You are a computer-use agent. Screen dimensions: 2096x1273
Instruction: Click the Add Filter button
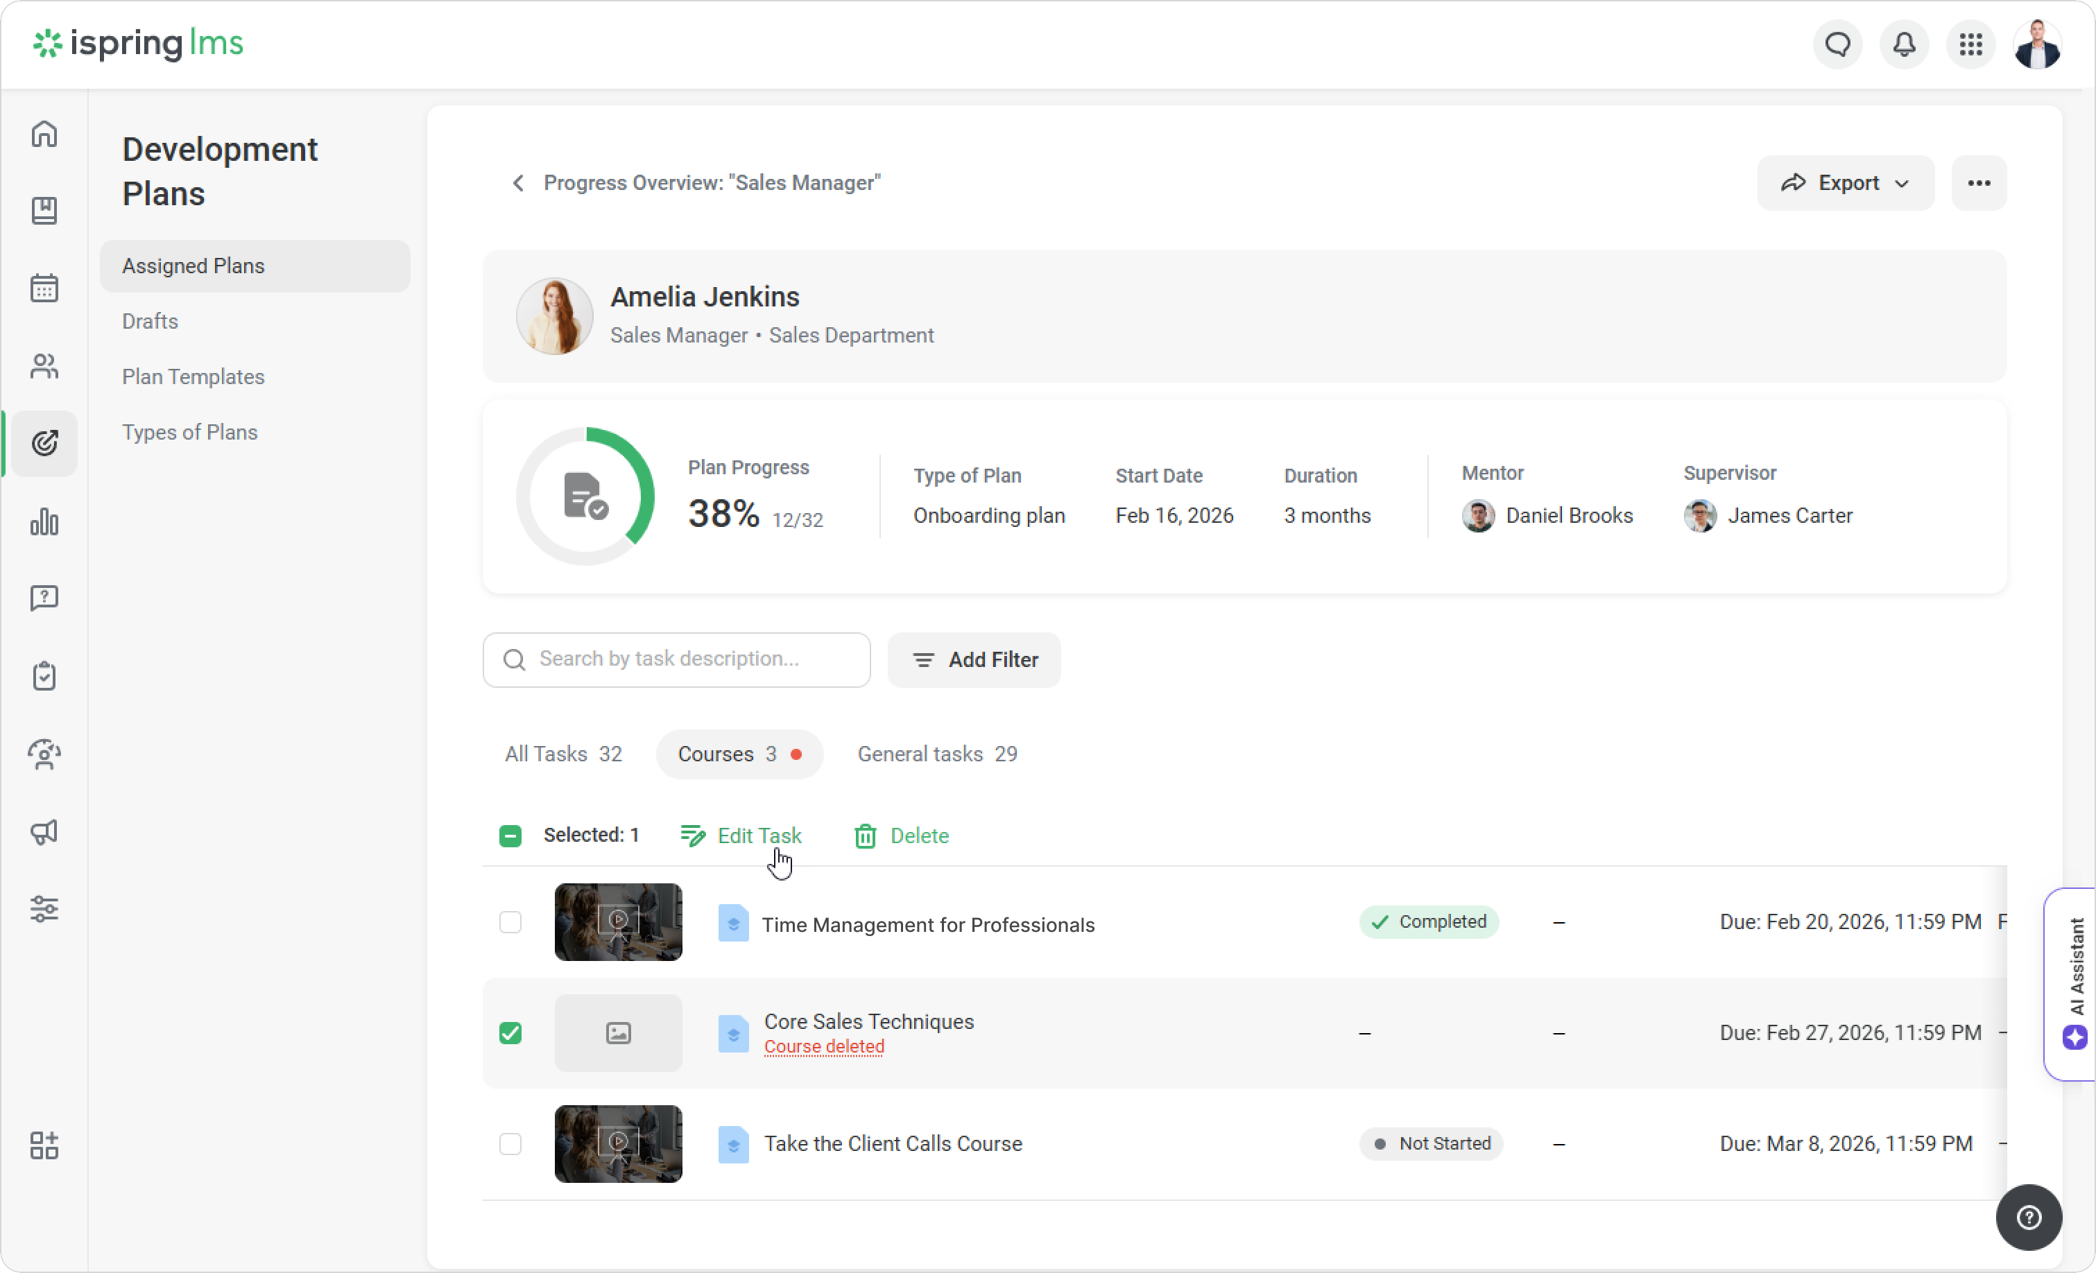[x=974, y=660]
